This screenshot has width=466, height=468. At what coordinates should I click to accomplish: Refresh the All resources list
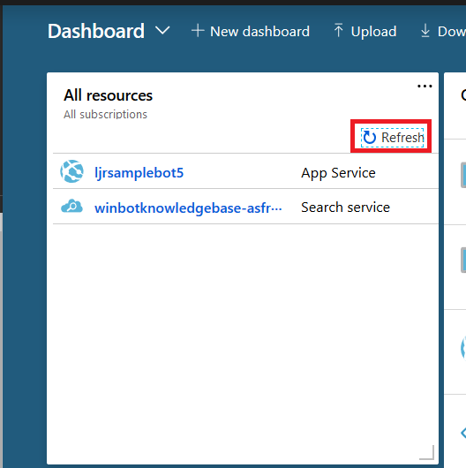tap(393, 138)
